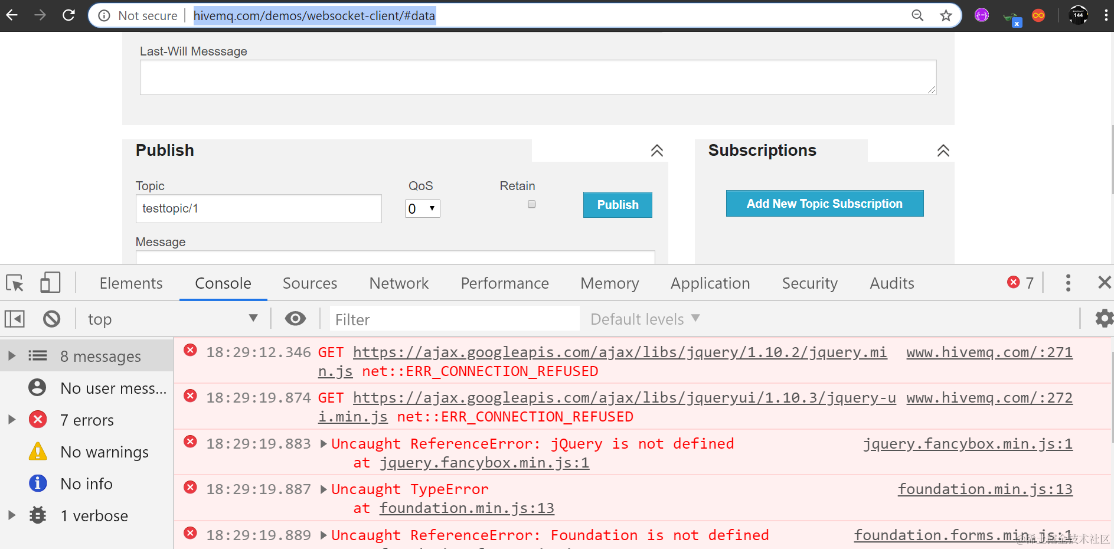Open DevTools customize three-dot menu
This screenshot has width=1114, height=549.
tap(1068, 283)
